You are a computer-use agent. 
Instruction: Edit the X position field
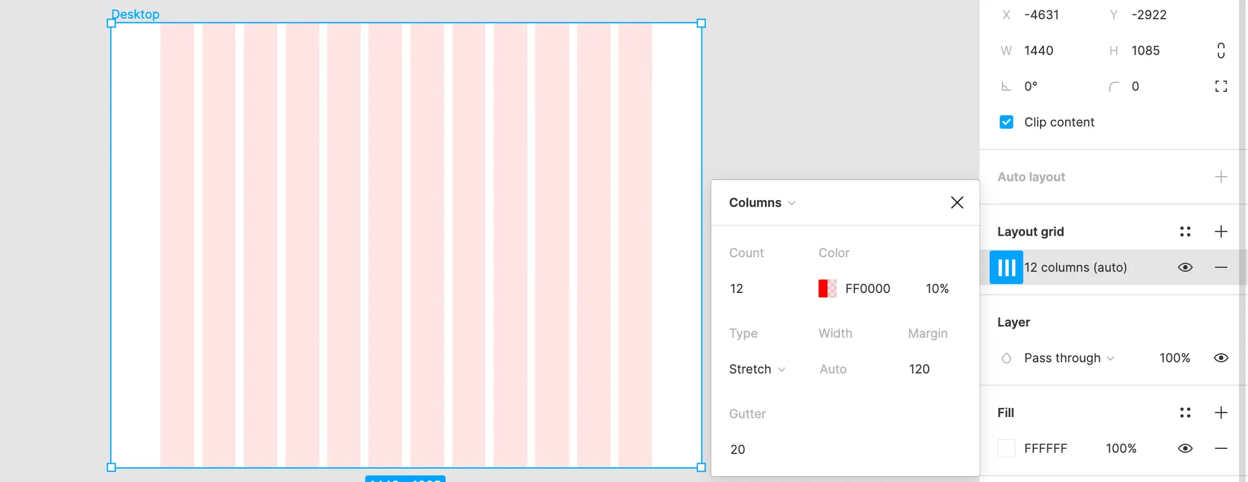[x=1041, y=15]
